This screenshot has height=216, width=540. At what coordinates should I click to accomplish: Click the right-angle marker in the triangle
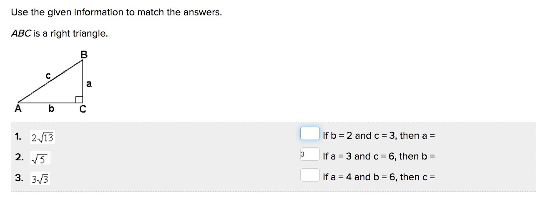coord(79,99)
